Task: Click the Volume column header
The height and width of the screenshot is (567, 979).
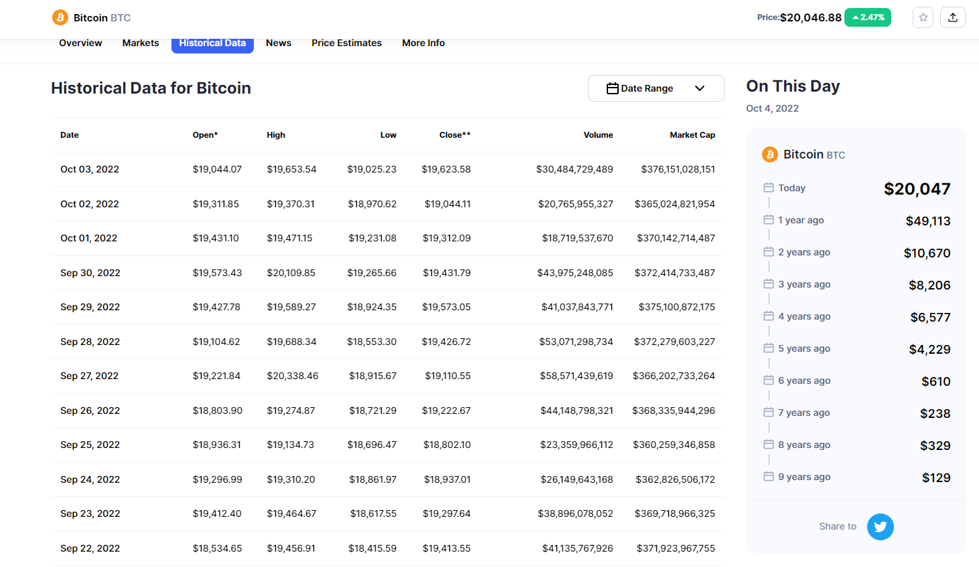Action: [598, 135]
